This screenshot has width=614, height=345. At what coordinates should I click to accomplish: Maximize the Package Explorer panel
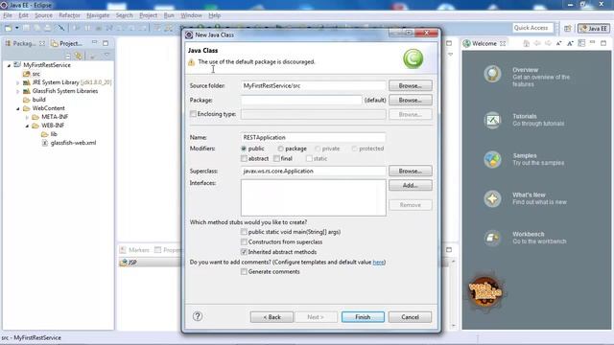click(x=106, y=43)
